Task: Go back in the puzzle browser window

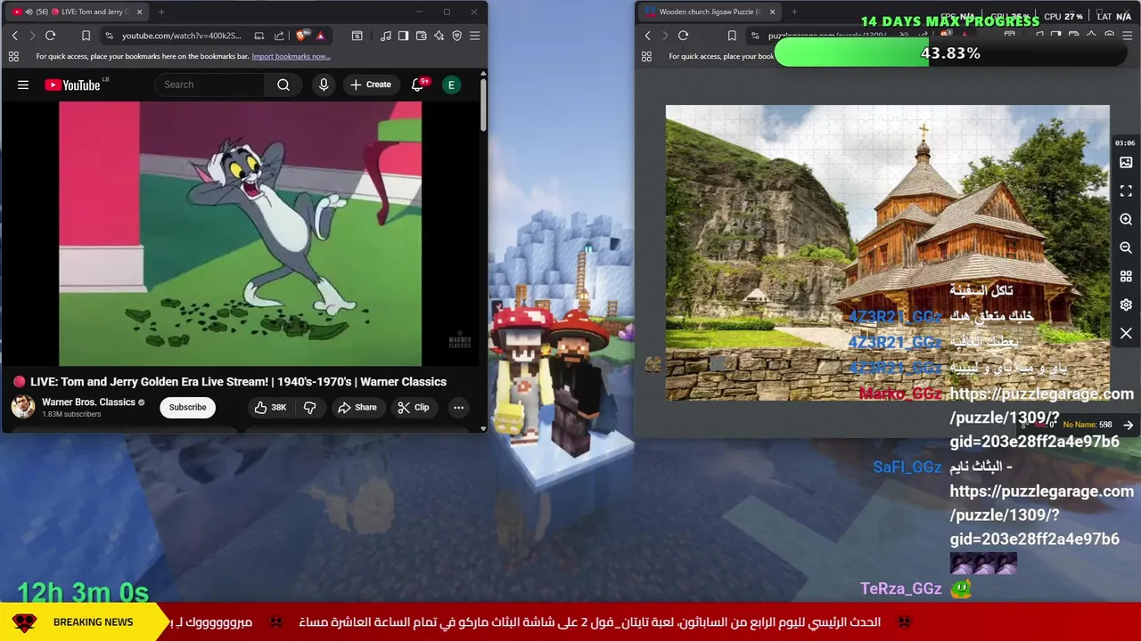Action: click(647, 36)
